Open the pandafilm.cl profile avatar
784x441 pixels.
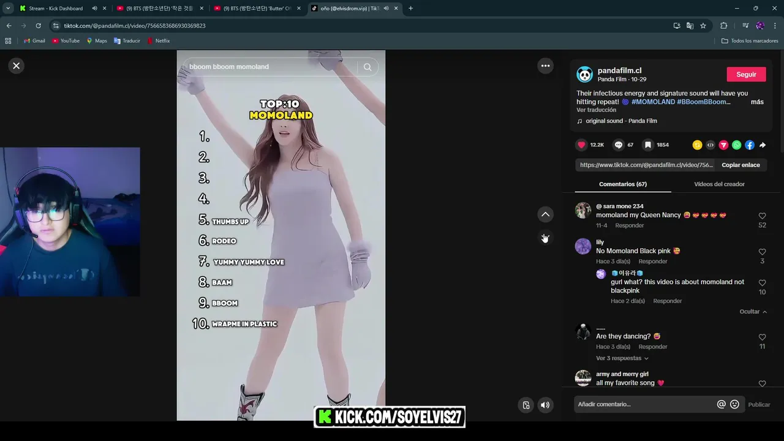[585, 75]
